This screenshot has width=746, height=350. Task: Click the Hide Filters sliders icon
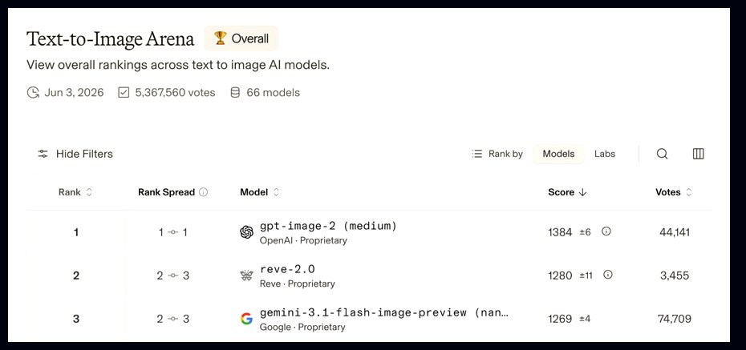point(43,154)
